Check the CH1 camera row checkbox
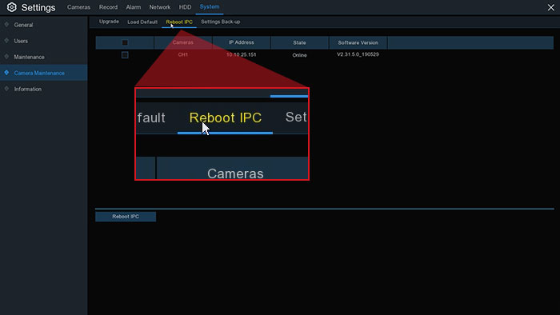Viewport: 560px width, 315px height. pyautogui.click(x=125, y=55)
